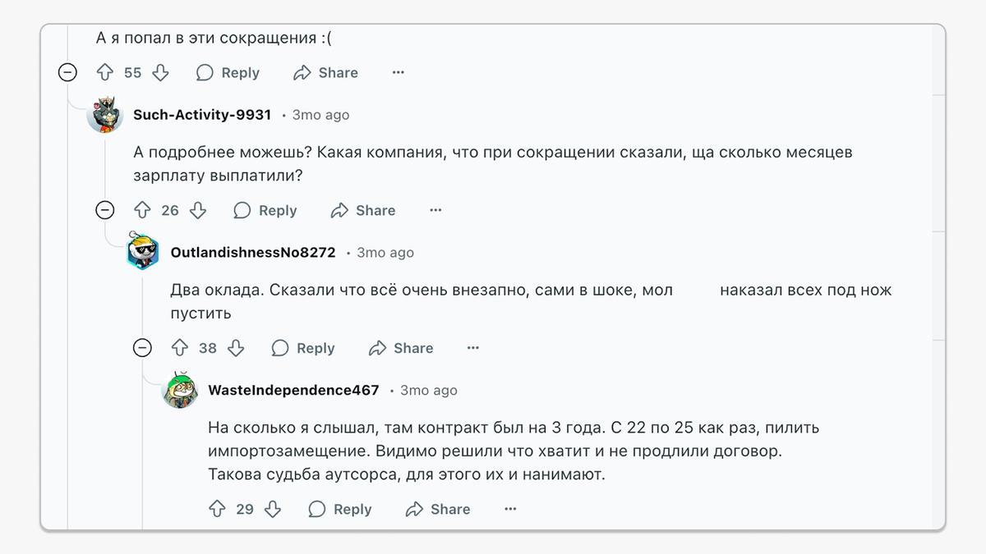This screenshot has height=554, width=986.
Task: Open the overflow menu on the top comment
Action: click(398, 72)
